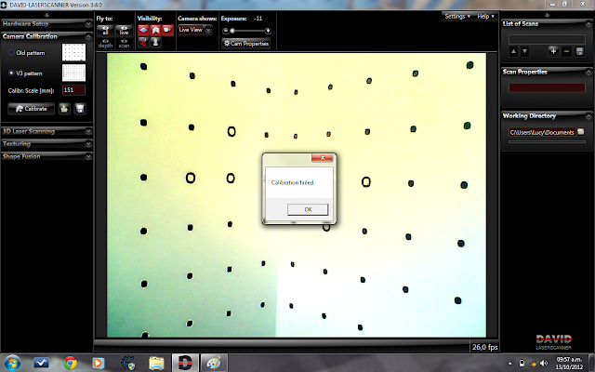Browse working directory folder icon
This screenshot has height=372, width=595.
tap(580, 132)
